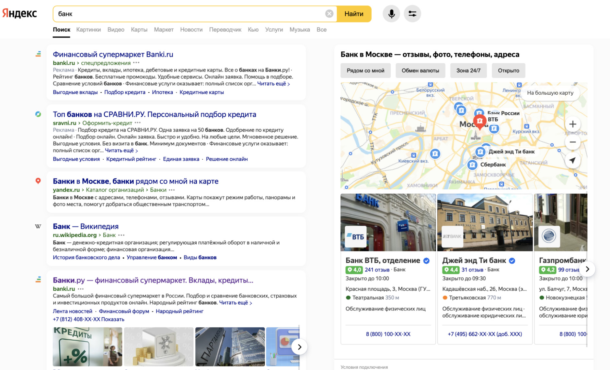Screen dimensions: 610x370
Task: Open Топ банков на СРАВНИ.РУ result
Action: 155,114
